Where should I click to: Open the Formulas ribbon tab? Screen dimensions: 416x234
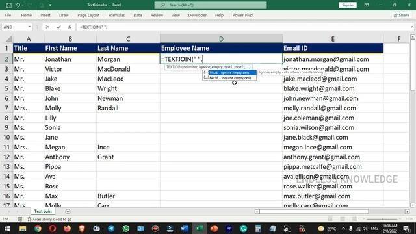116,15
